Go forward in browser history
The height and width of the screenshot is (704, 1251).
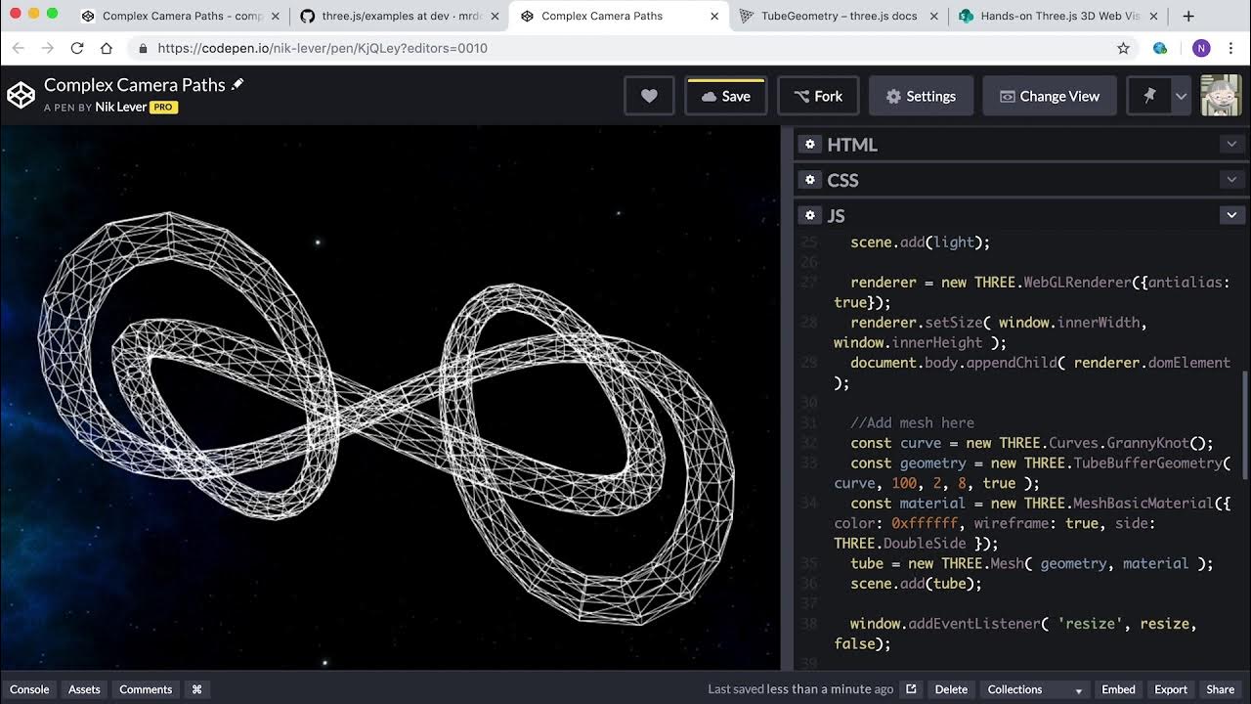47,48
